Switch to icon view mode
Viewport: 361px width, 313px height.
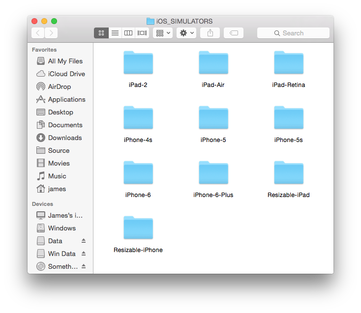(x=101, y=33)
